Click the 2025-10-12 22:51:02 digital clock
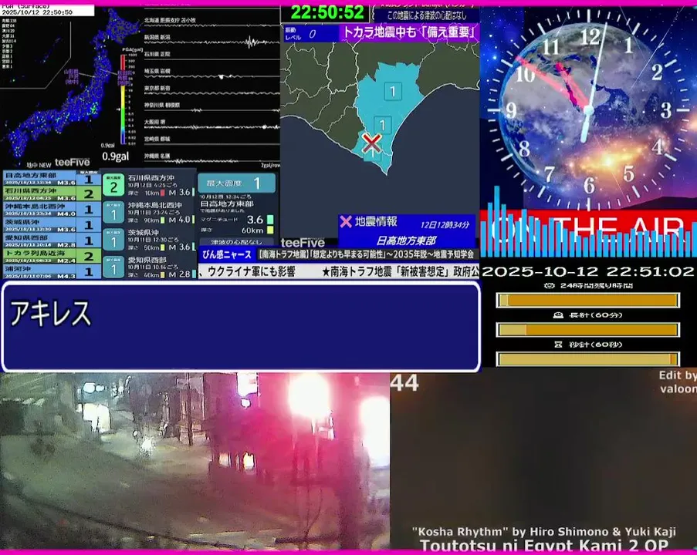 click(x=587, y=271)
